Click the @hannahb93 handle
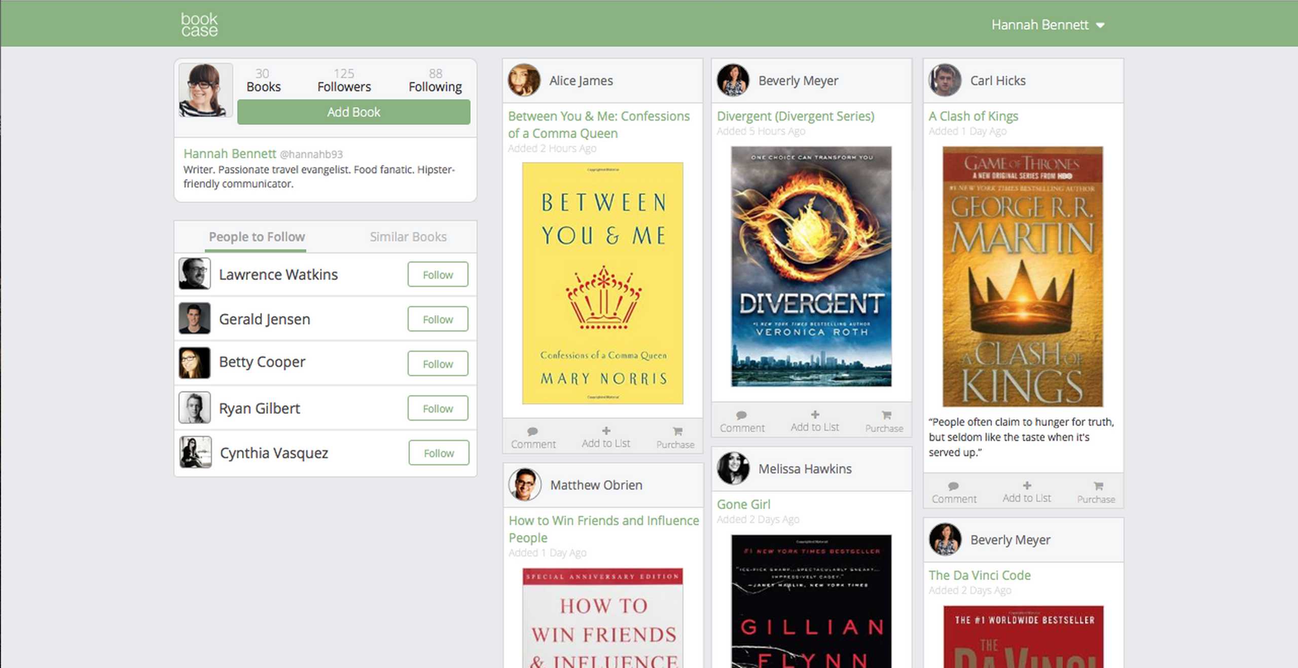 [311, 154]
